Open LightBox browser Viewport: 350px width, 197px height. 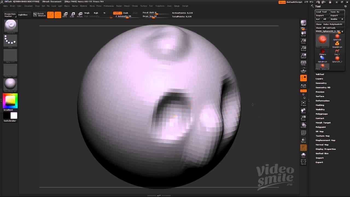(x=23, y=15)
